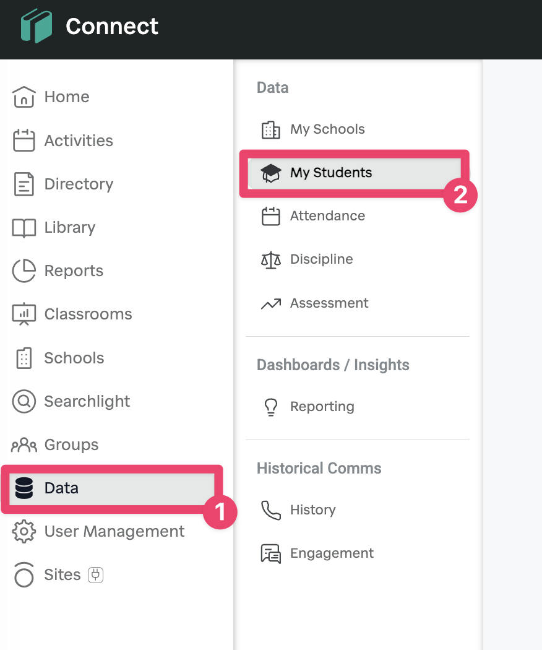Open the Attendance data page
The height and width of the screenshot is (650, 542).
(x=327, y=216)
